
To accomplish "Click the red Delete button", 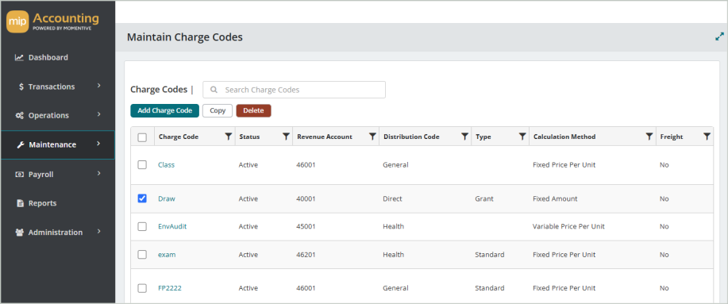I will click(x=253, y=110).
